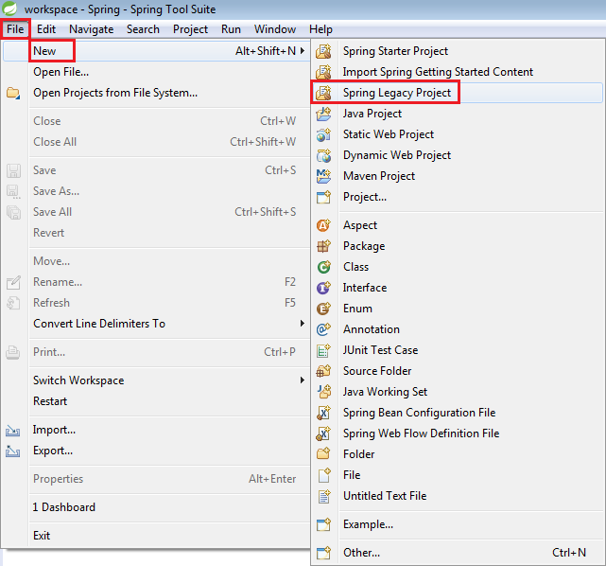606x566 pixels.
Task: Choose Open File... from File menu
Action: pos(61,72)
